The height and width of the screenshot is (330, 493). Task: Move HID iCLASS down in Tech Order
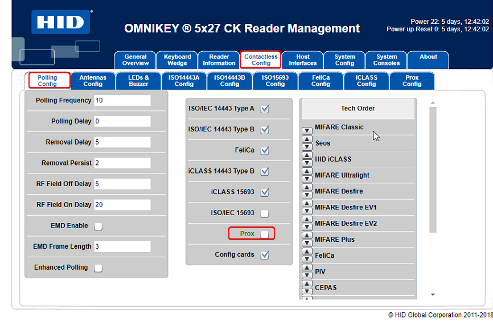click(x=307, y=163)
